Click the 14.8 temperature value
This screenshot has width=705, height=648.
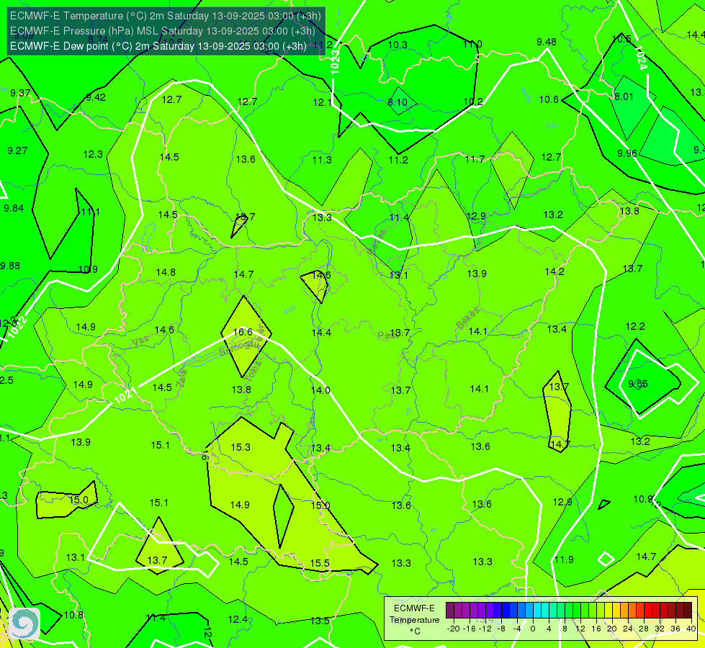tap(166, 272)
